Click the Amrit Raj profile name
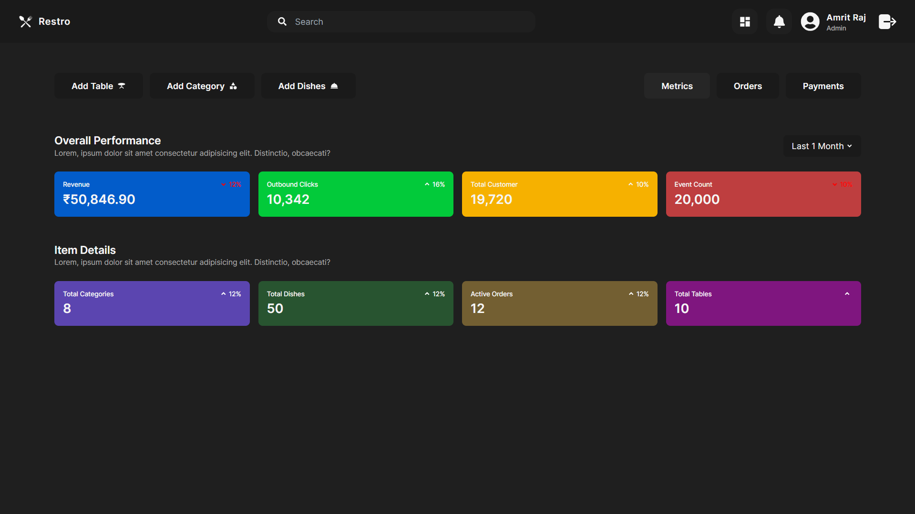This screenshot has height=514, width=915. (x=846, y=17)
